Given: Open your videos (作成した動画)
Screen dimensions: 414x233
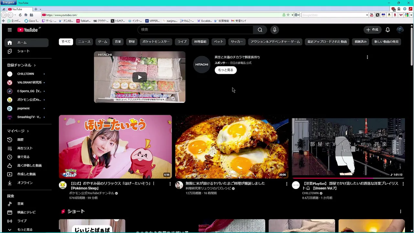Looking at the screenshot, I should coord(27,174).
